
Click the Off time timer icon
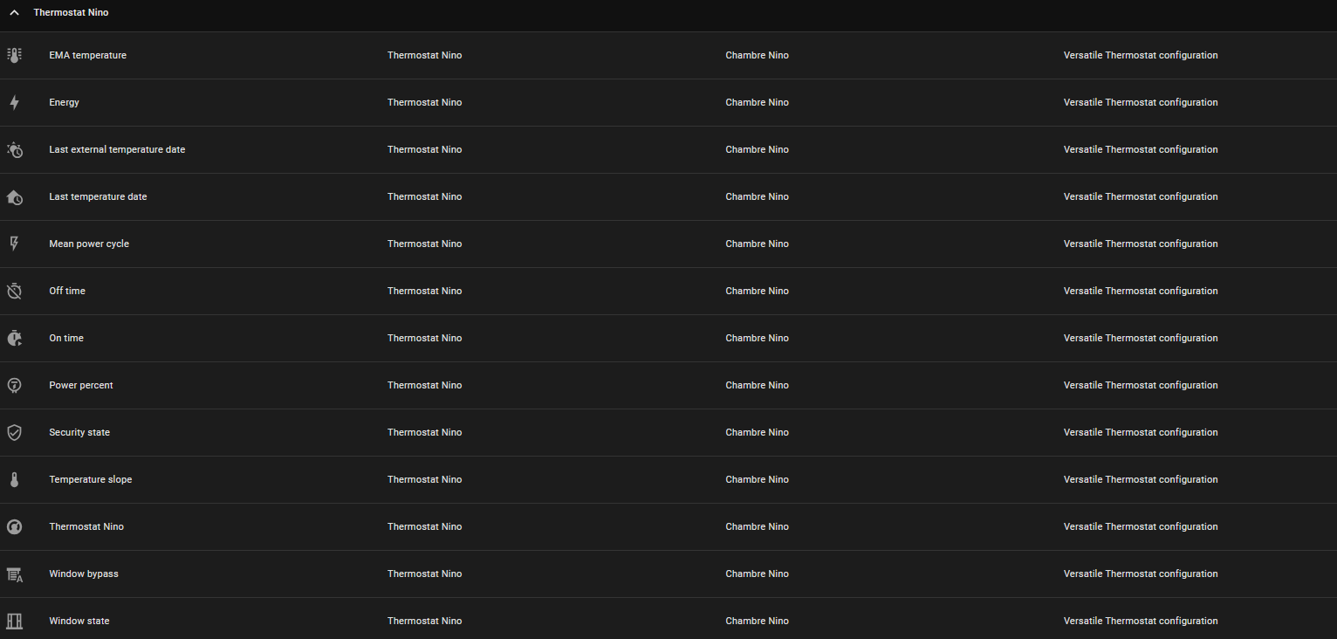[14, 291]
